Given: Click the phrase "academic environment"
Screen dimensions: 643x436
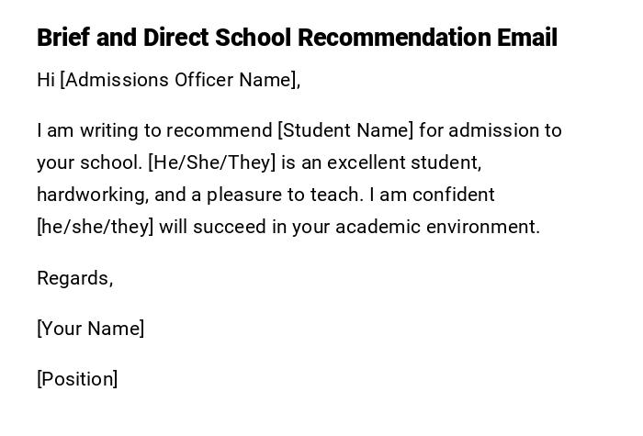Looking at the screenshot, I should pyautogui.click(x=437, y=227).
